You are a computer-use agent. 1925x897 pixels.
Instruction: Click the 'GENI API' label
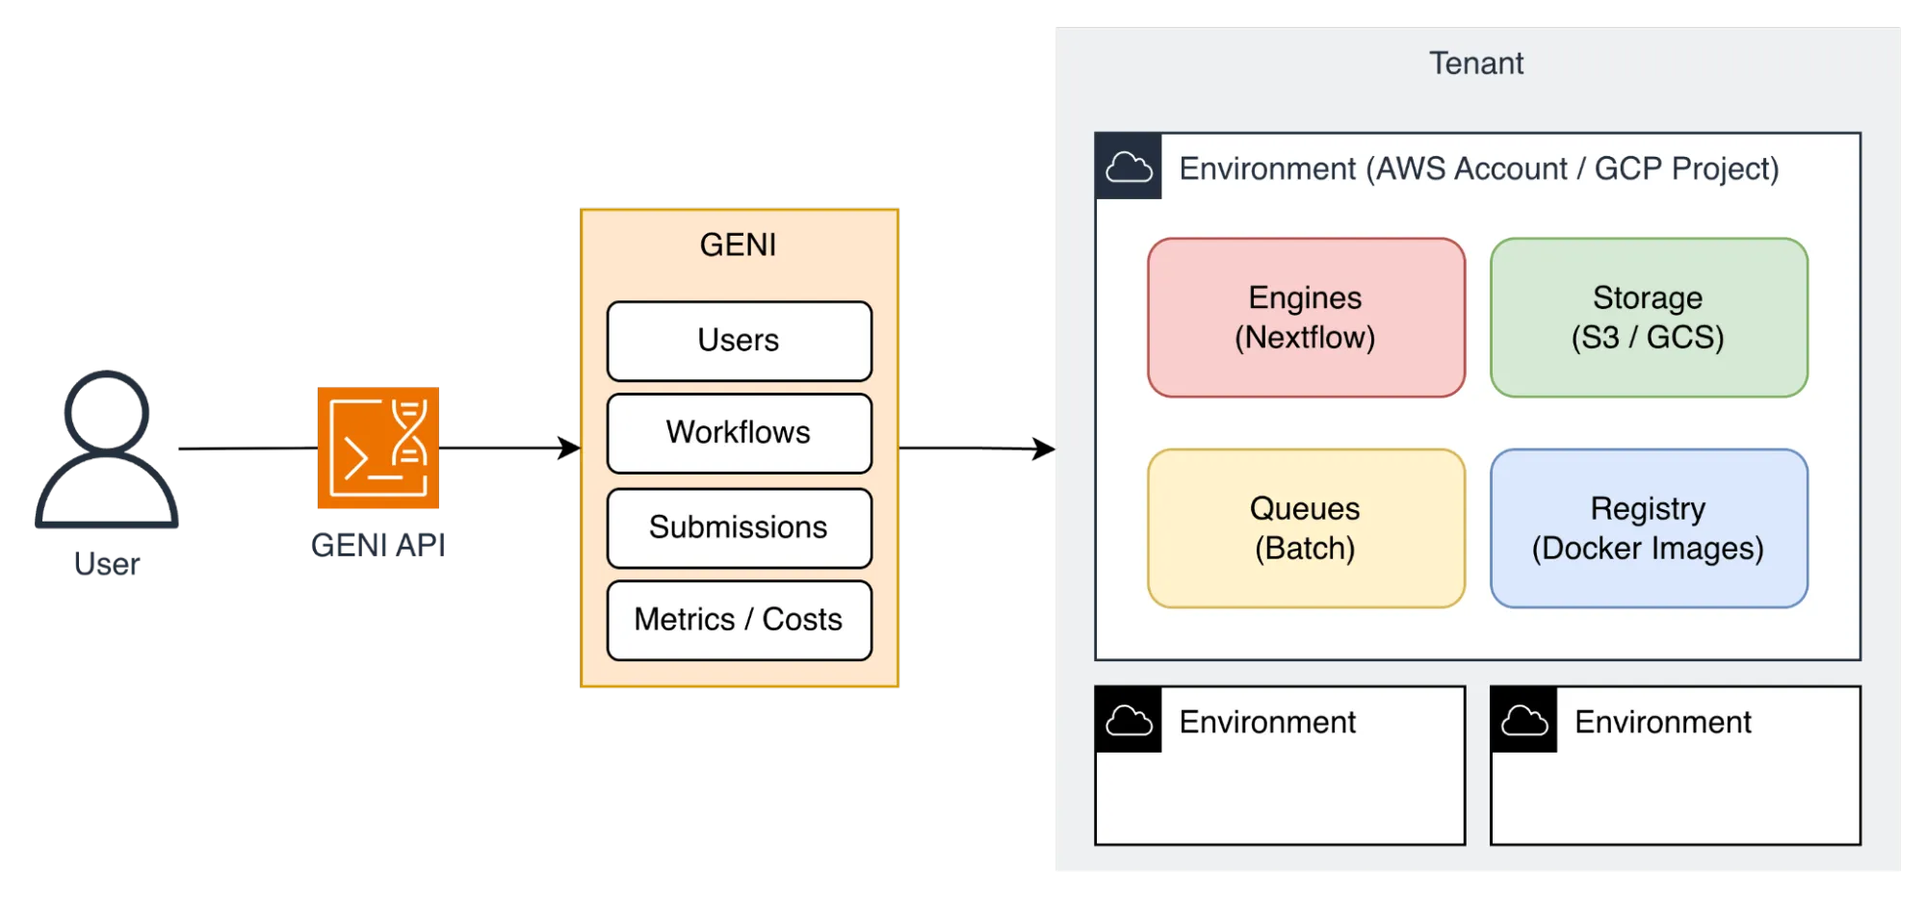378,545
